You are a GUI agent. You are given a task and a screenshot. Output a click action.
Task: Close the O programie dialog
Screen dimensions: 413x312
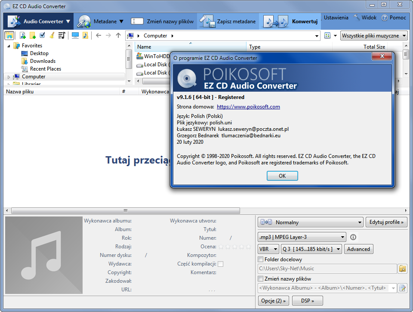coord(382,56)
